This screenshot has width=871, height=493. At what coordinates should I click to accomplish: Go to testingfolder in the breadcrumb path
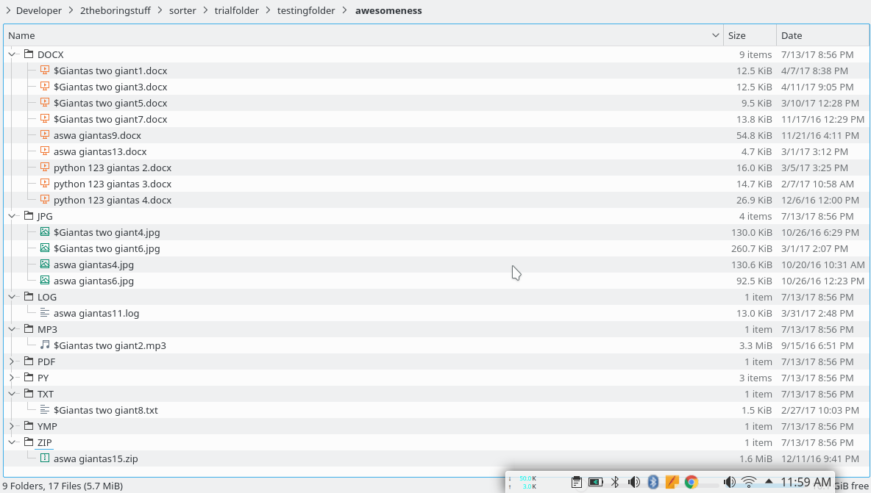pos(306,10)
